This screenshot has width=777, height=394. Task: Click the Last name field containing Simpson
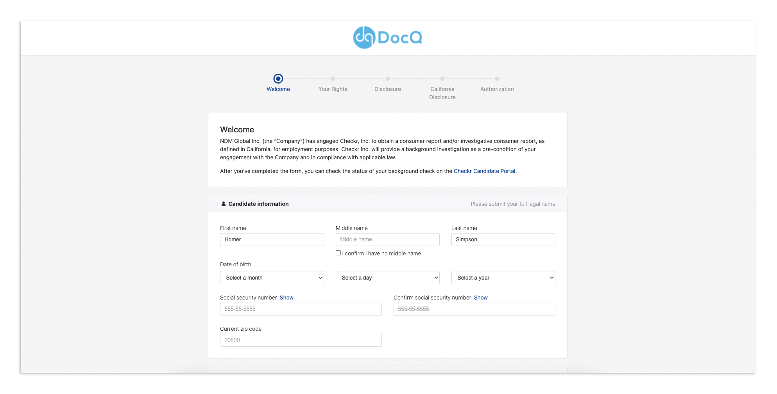click(x=503, y=239)
